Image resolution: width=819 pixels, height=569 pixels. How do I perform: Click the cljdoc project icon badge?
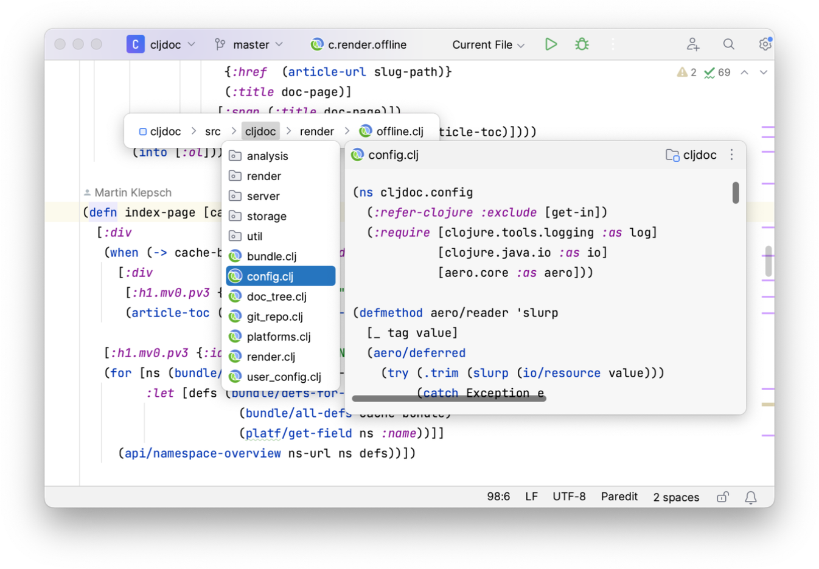[x=135, y=44]
